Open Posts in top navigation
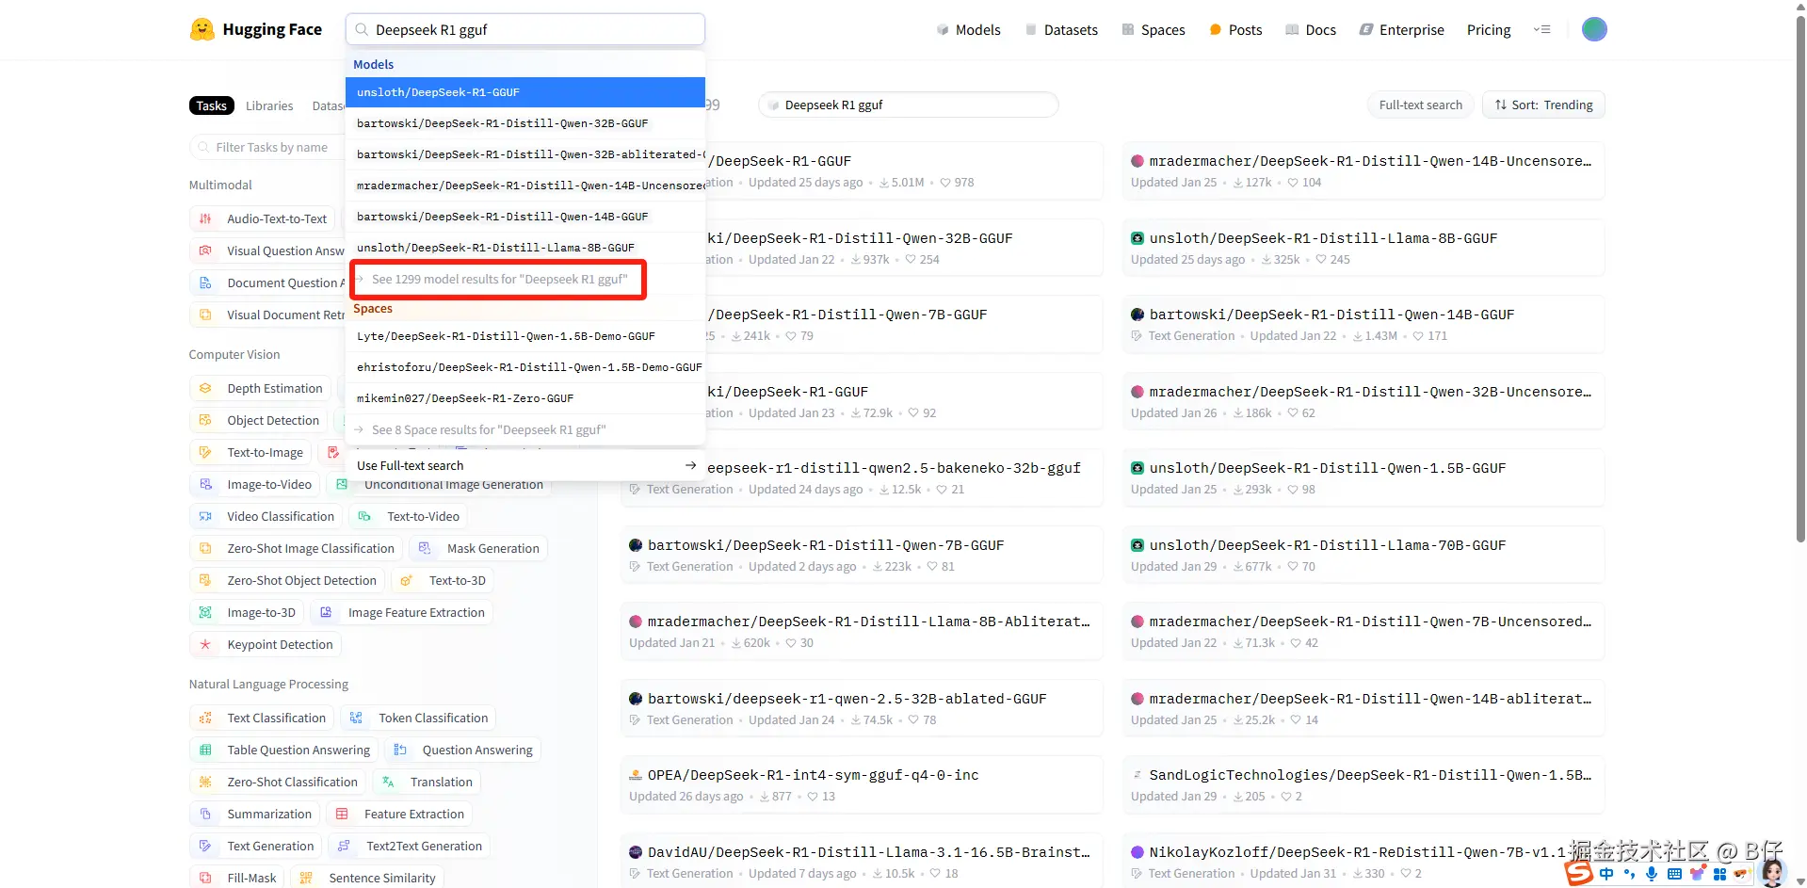Screen dimensions: 1807x888 pos(1235,29)
